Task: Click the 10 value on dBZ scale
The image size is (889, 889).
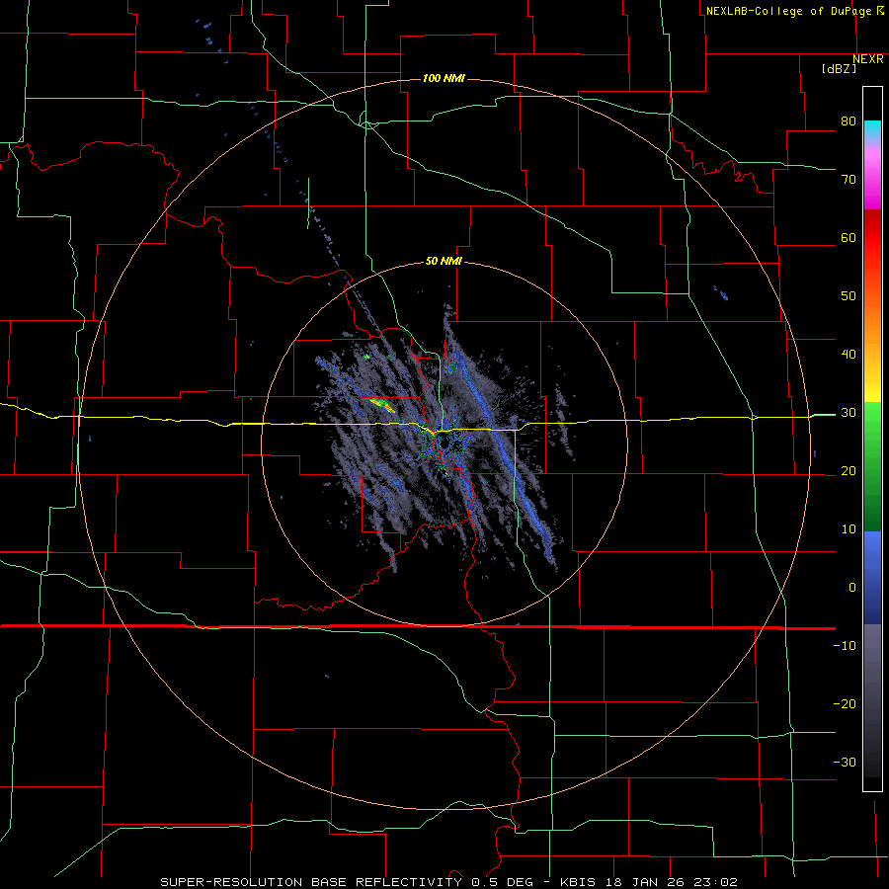Action: point(849,529)
